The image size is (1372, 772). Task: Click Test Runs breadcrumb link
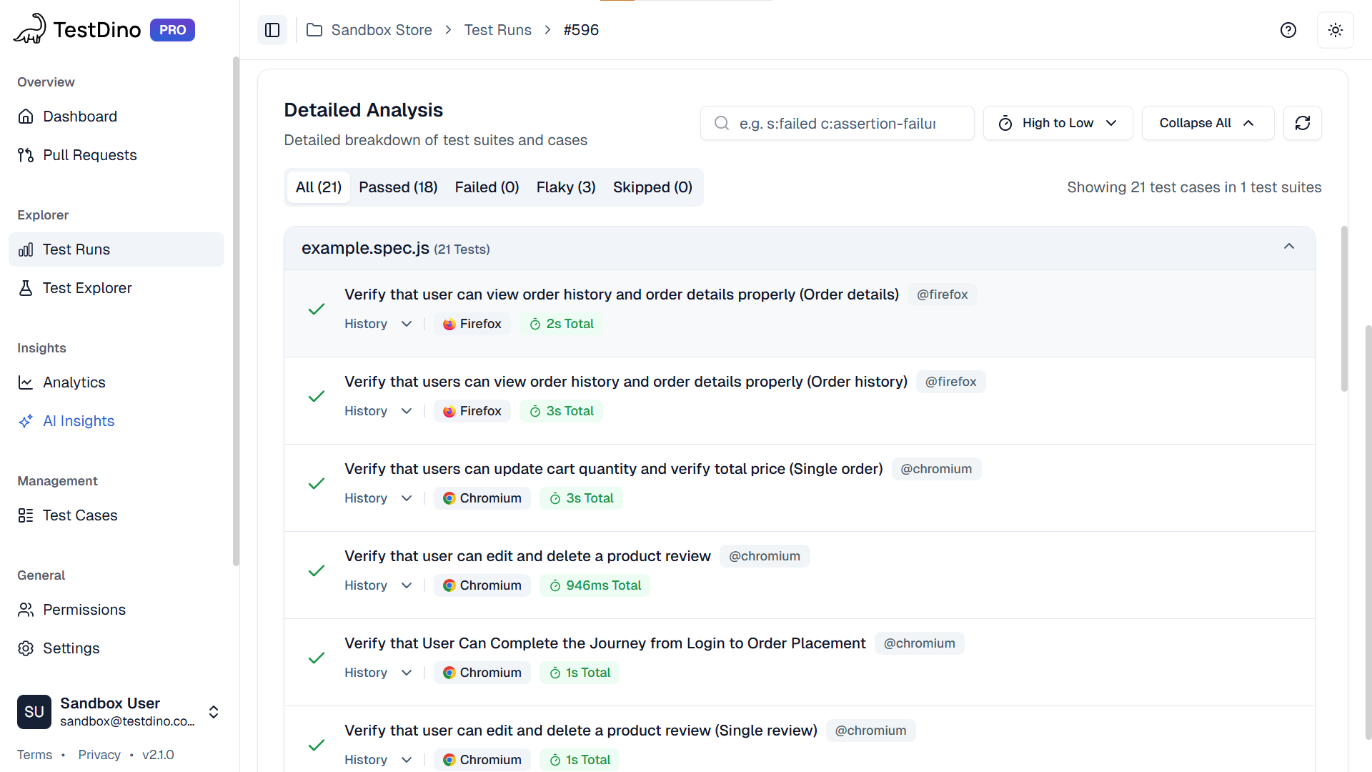(497, 30)
